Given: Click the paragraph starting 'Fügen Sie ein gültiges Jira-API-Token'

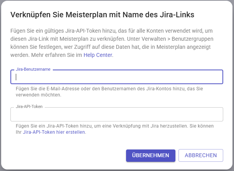Looking at the screenshot, I should coord(112,43).
